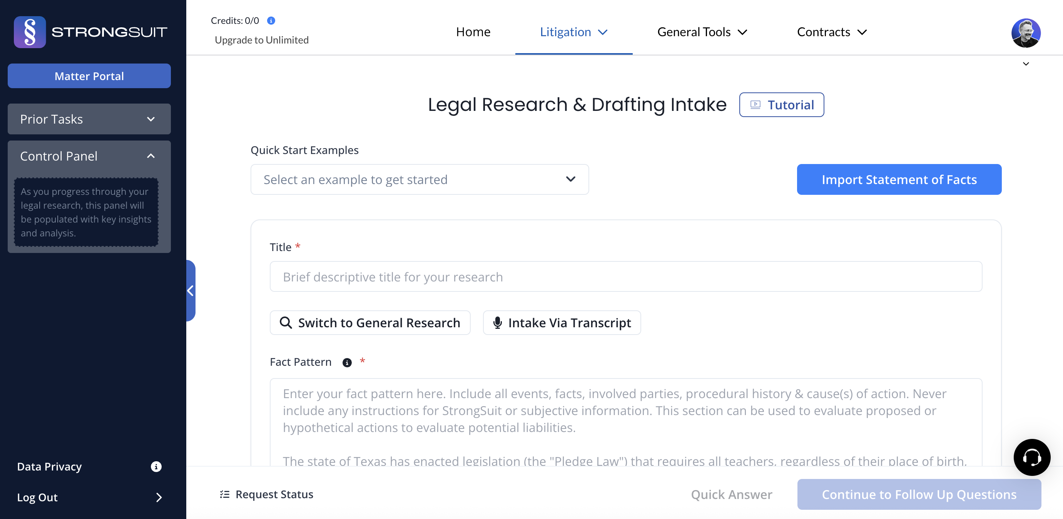The width and height of the screenshot is (1063, 519).
Task: Open the Contracts menu
Action: (831, 32)
